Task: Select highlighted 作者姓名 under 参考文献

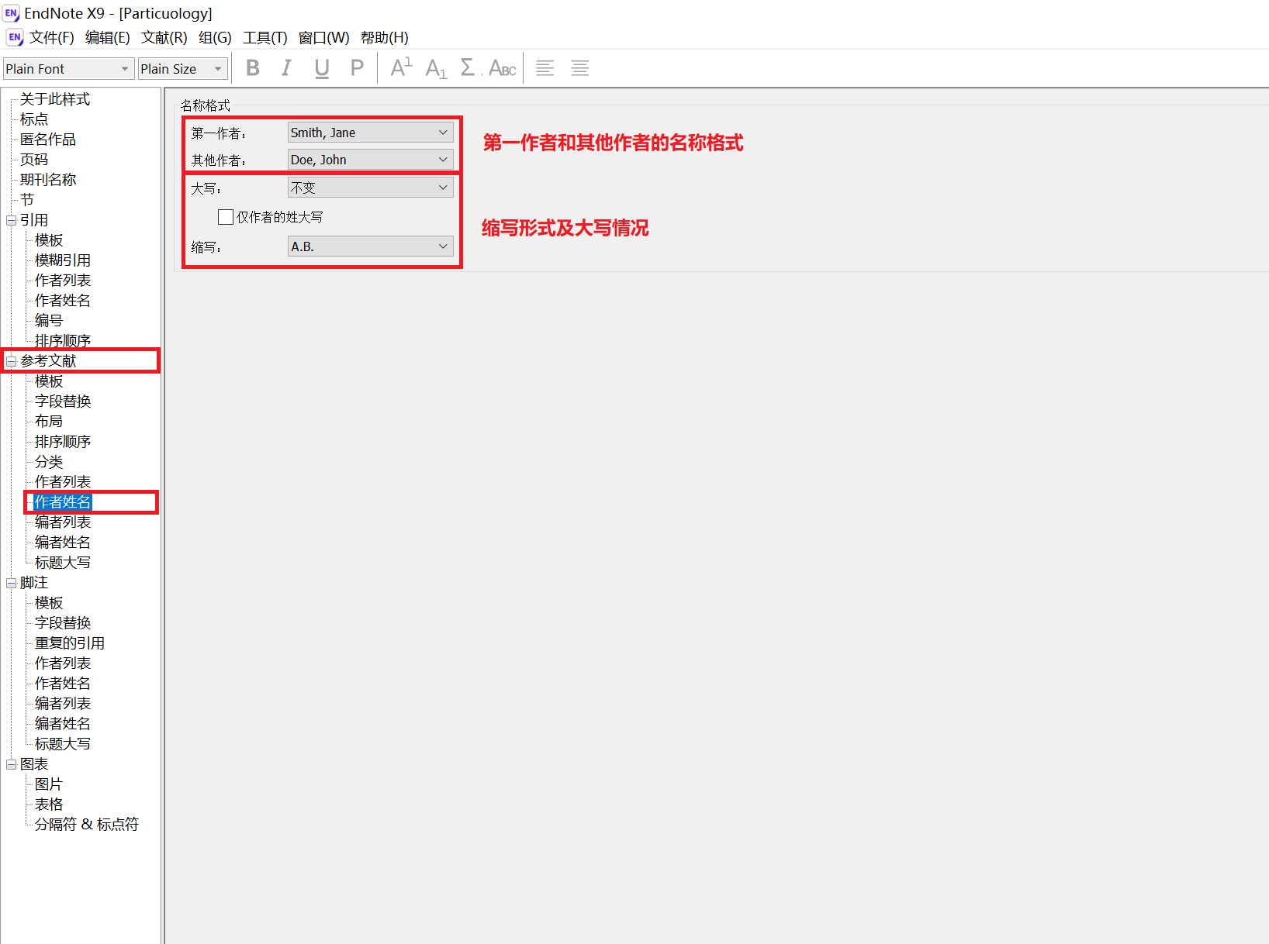Action: (x=63, y=502)
